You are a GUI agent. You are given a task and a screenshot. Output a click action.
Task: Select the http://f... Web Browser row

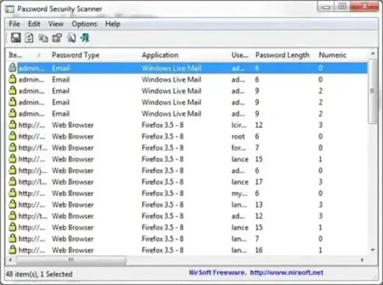tap(187, 148)
